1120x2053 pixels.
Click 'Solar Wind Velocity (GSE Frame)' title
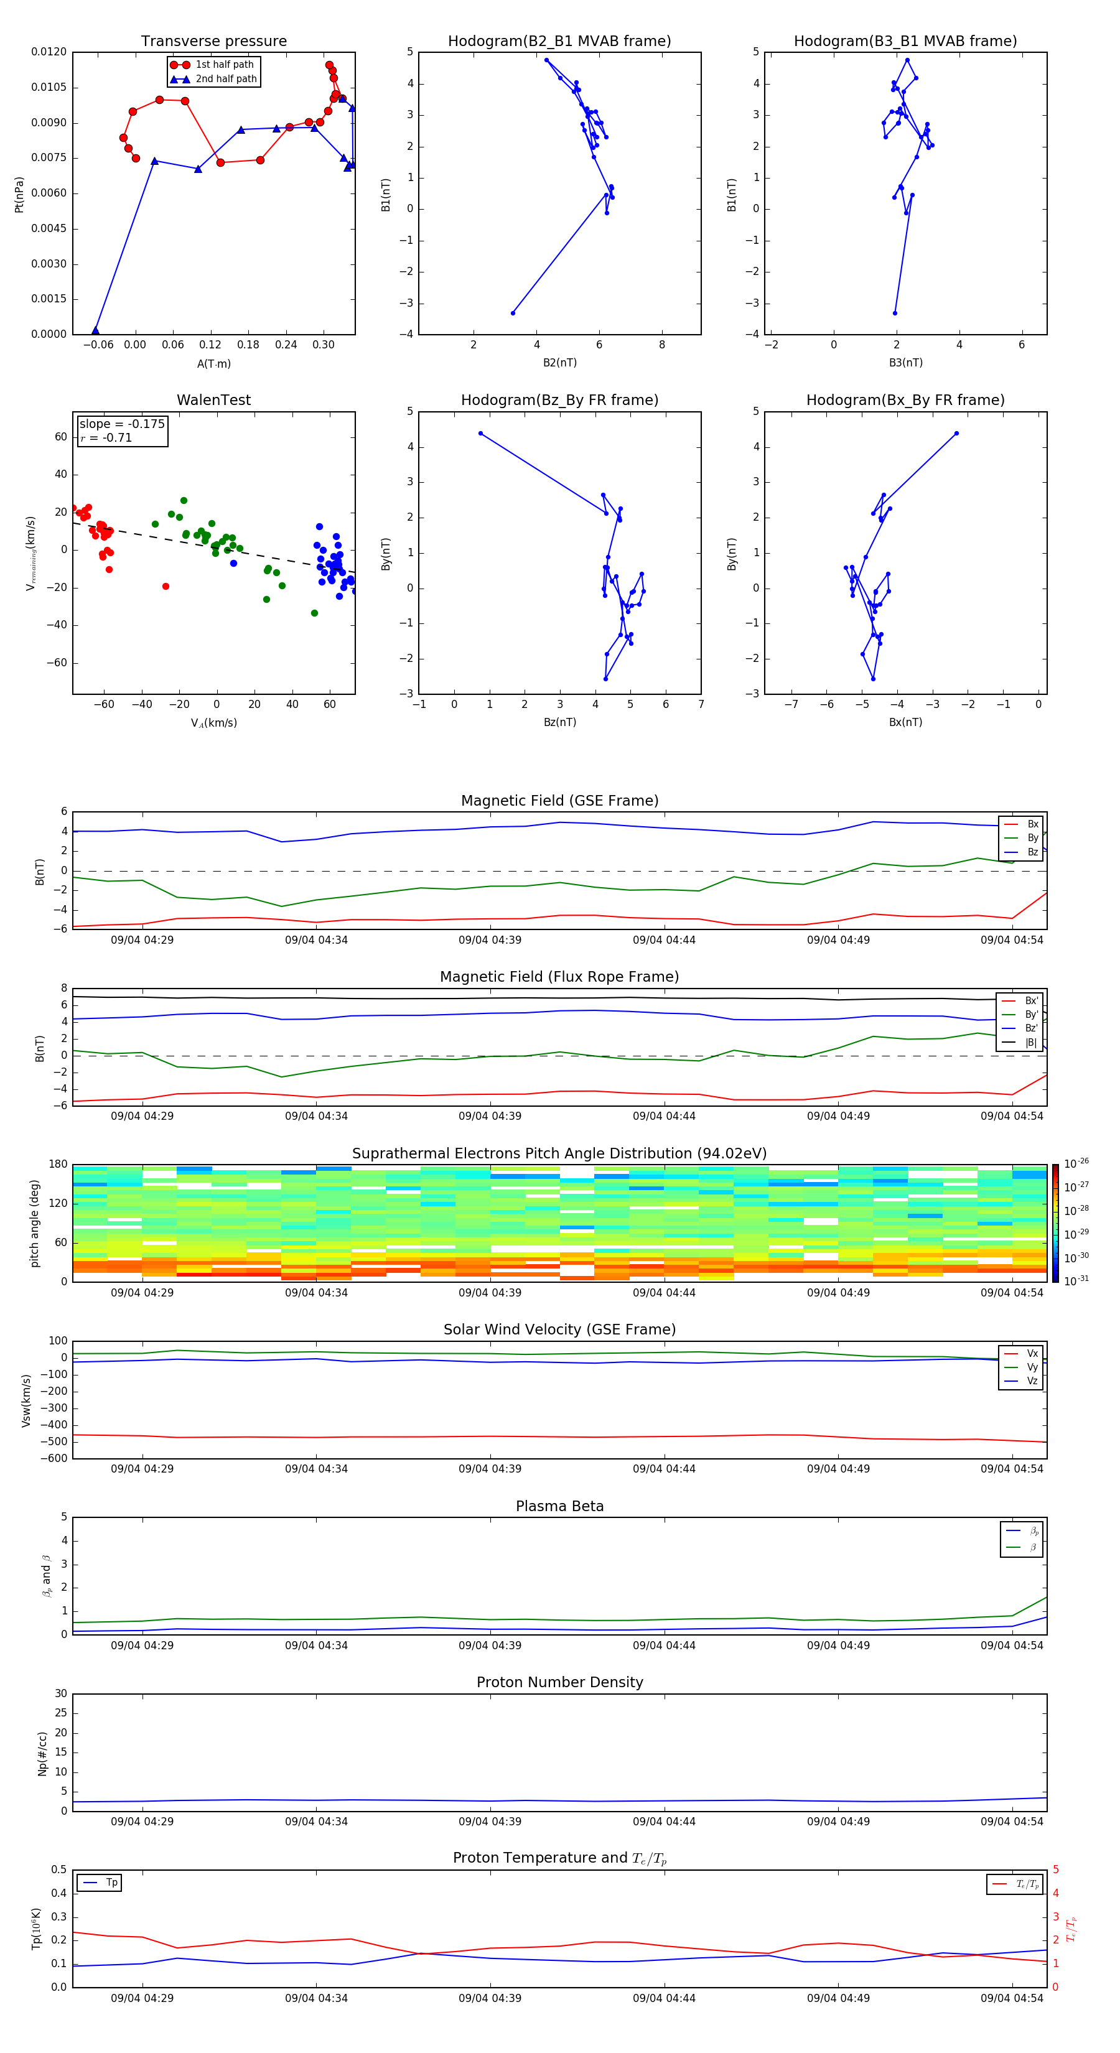coord(559,1330)
